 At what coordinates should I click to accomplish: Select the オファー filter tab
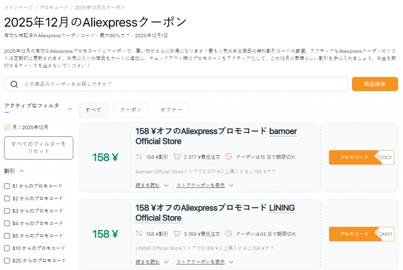(171, 110)
